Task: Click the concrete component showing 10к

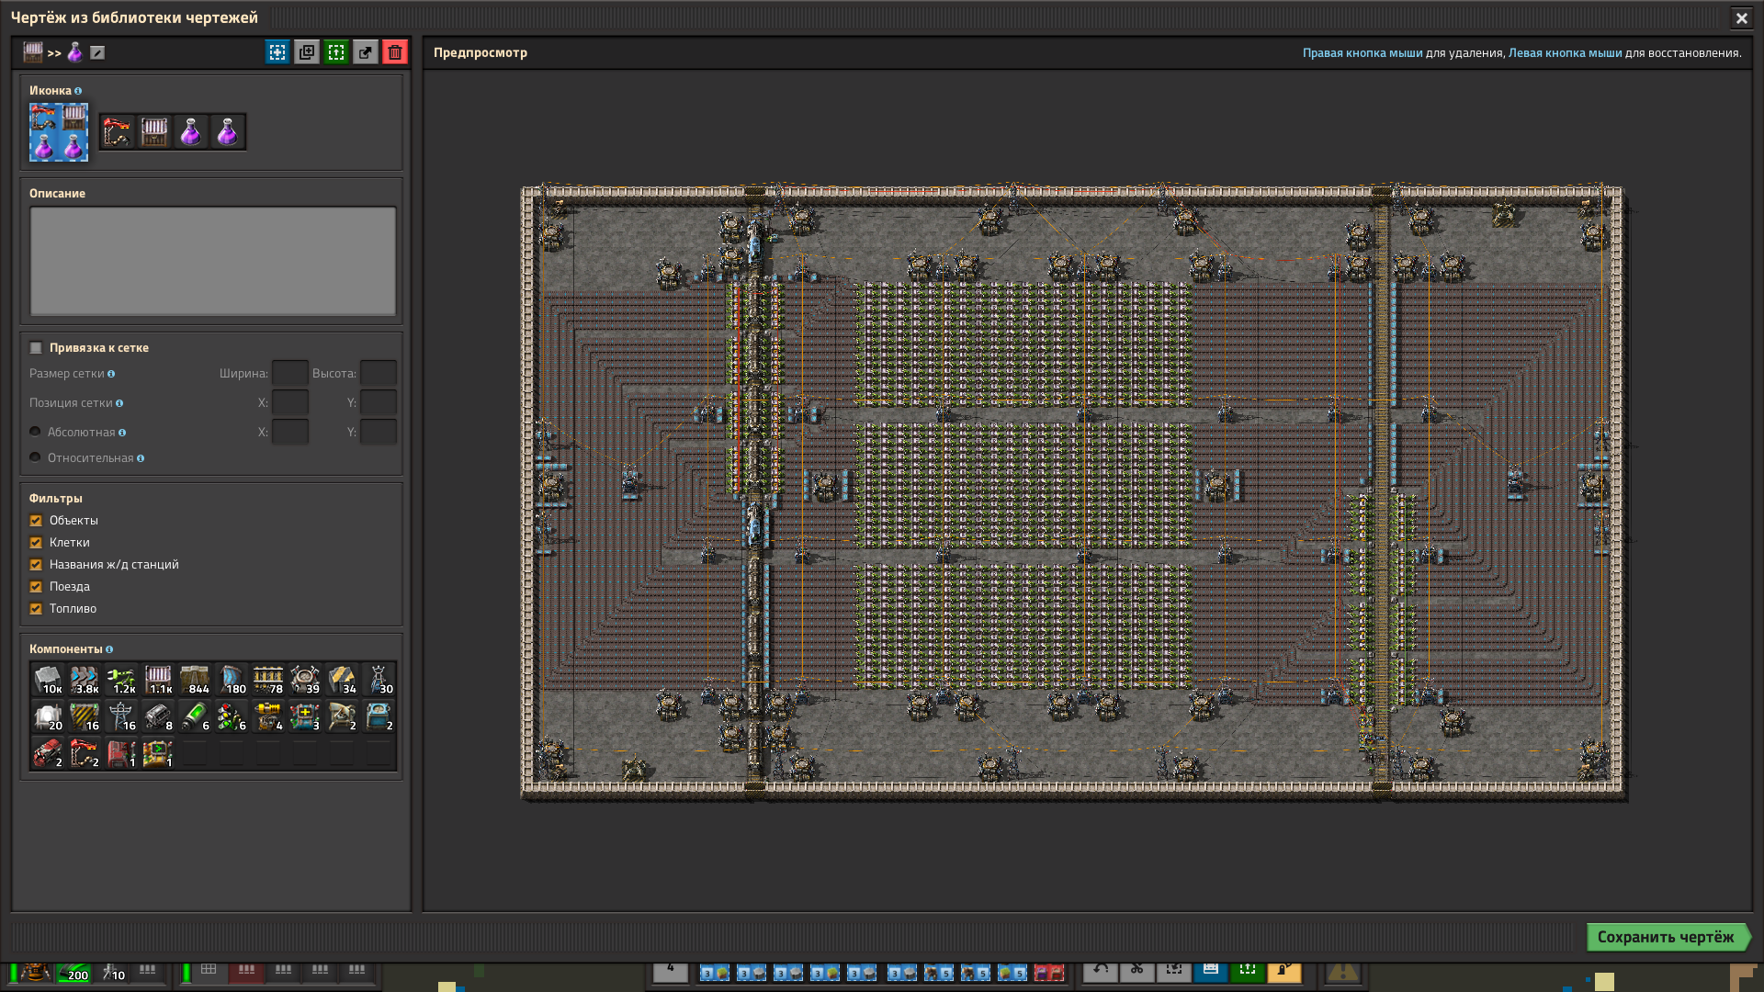Action: [48, 680]
